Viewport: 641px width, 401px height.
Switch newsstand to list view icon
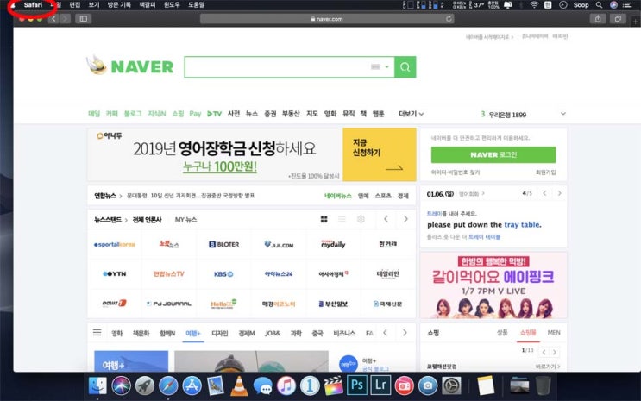click(342, 220)
